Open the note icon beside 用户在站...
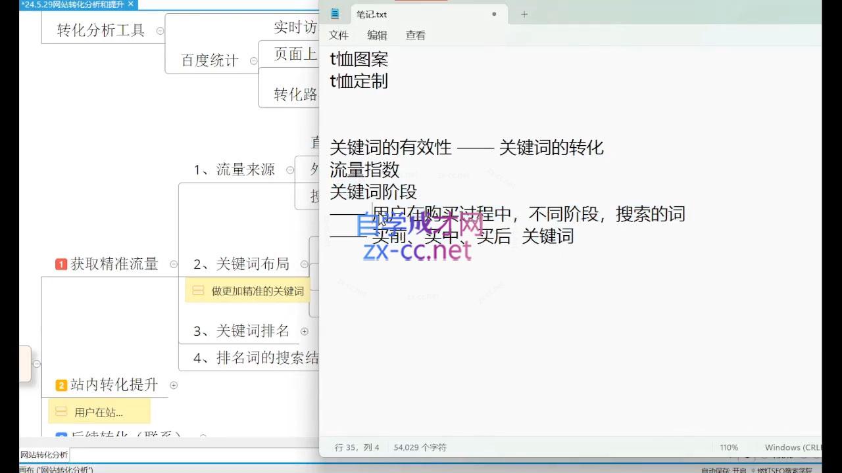Screen dimensions: 842x473 point(61,412)
